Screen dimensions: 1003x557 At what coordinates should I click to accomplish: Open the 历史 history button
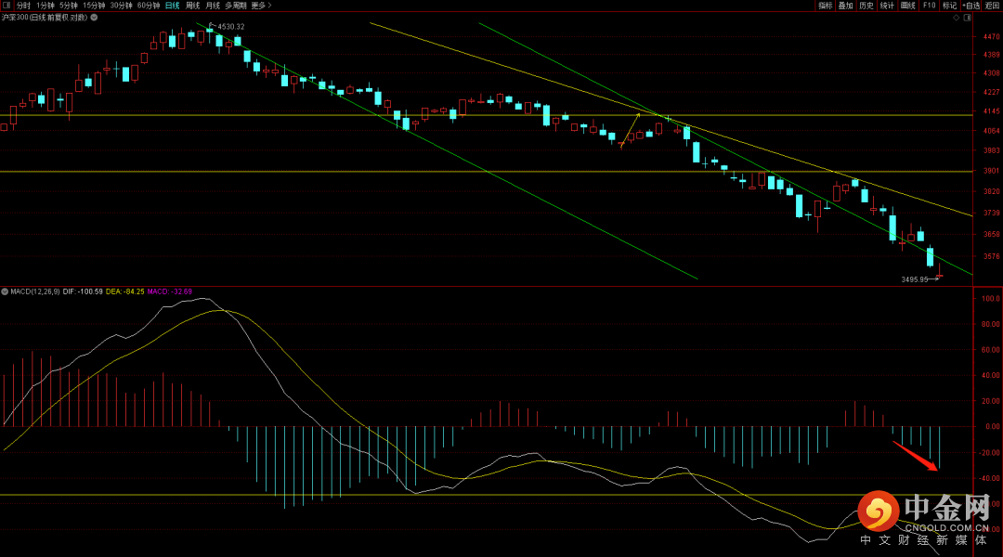pyautogui.click(x=866, y=6)
